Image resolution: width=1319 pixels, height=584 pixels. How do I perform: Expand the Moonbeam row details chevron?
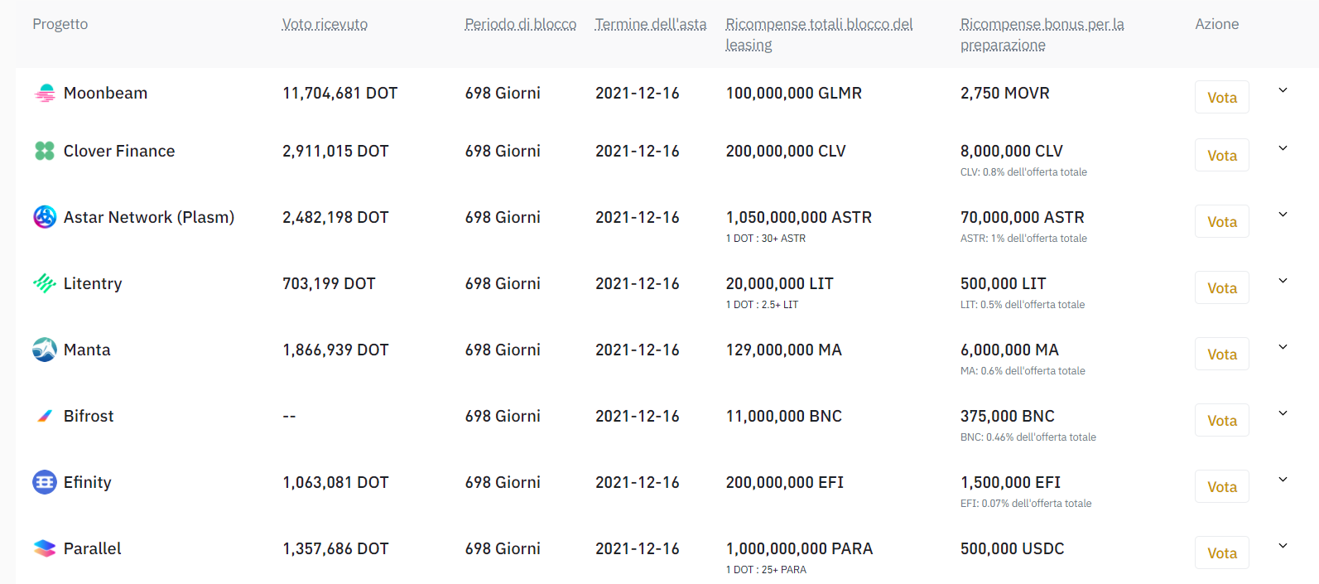click(x=1283, y=90)
